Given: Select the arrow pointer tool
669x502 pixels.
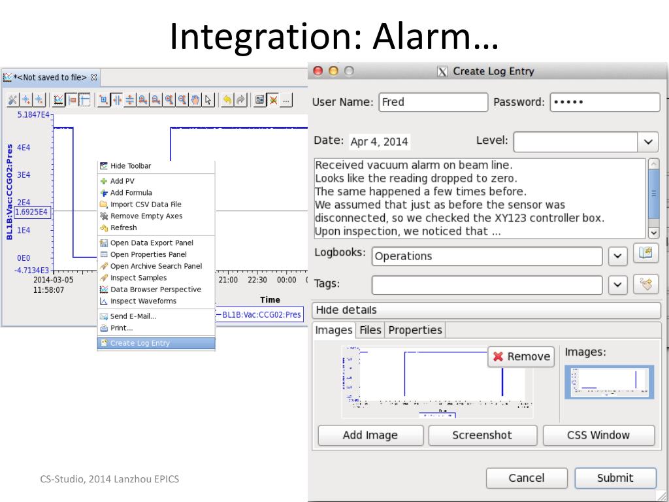Looking at the screenshot, I should pyautogui.click(x=208, y=100).
